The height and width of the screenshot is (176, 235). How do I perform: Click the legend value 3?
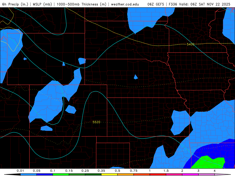pos(199,171)
